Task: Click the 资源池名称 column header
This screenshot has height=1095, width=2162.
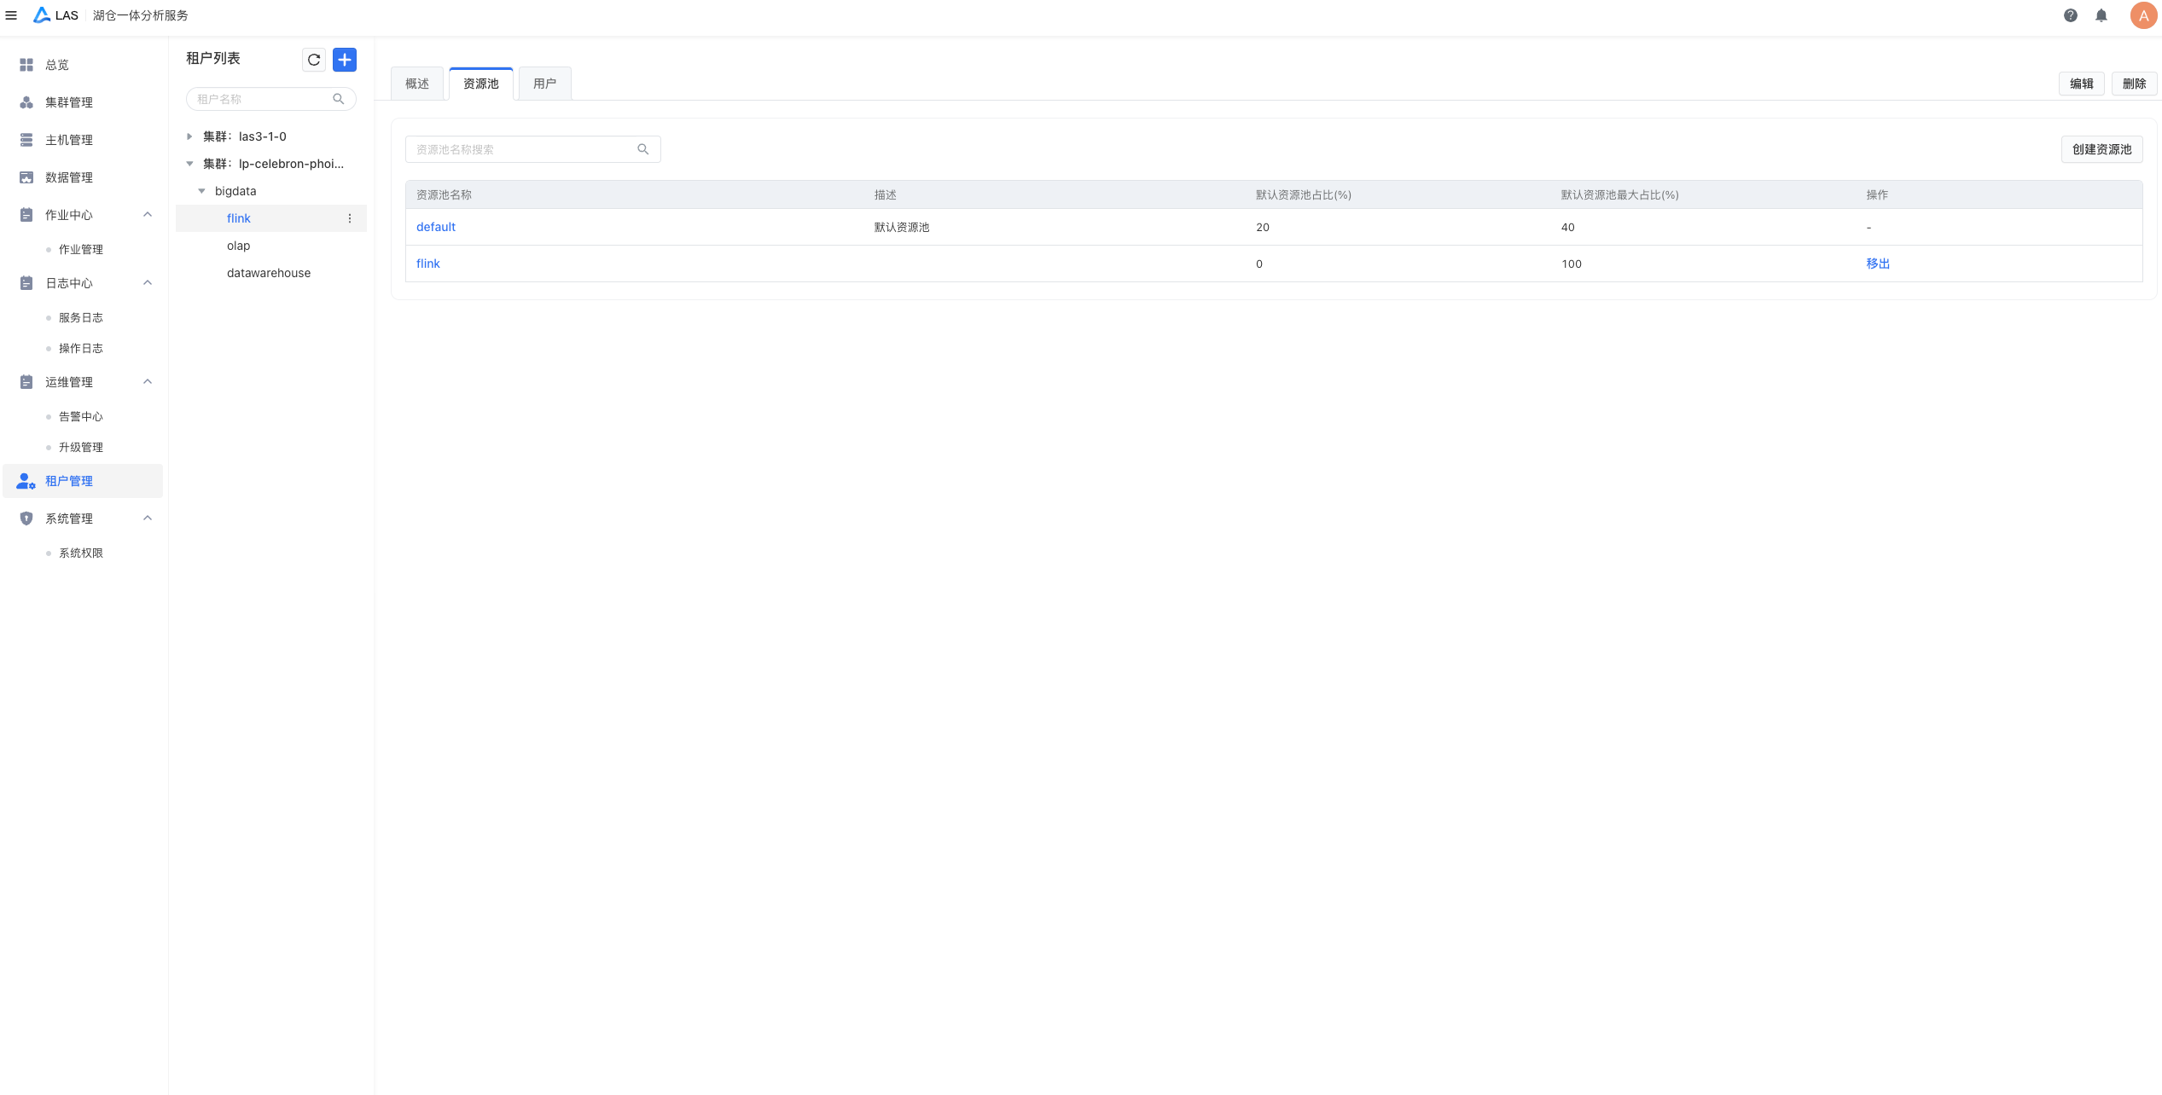Action: click(x=444, y=195)
